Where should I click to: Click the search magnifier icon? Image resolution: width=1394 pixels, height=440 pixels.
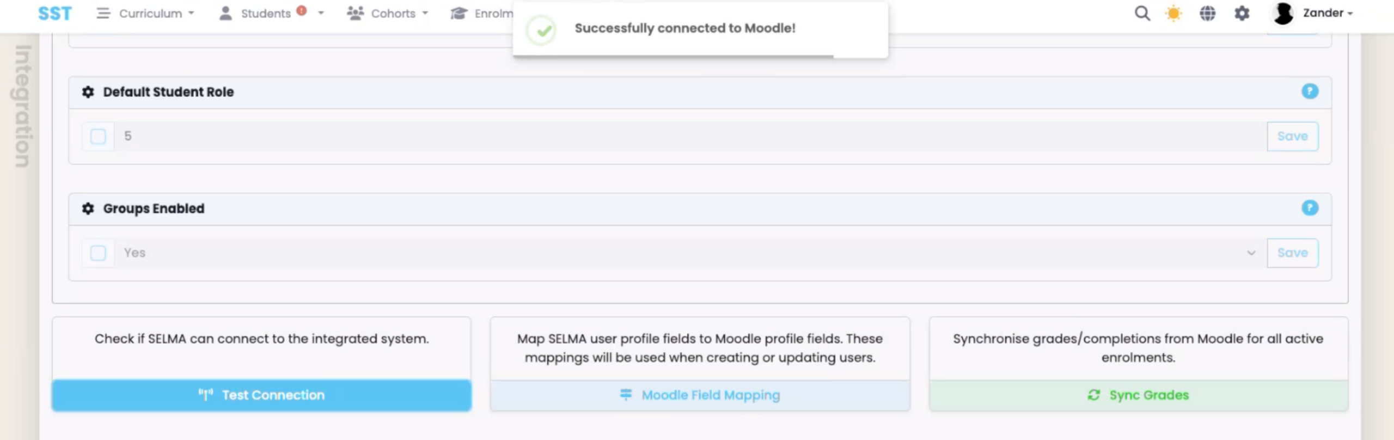tap(1142, 13)
